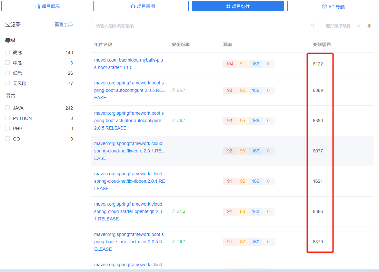This screenshot has width=379, height=272.
Task: Open the mybatis-plus-boot-starter component link
Action: [x=129, y=63]
